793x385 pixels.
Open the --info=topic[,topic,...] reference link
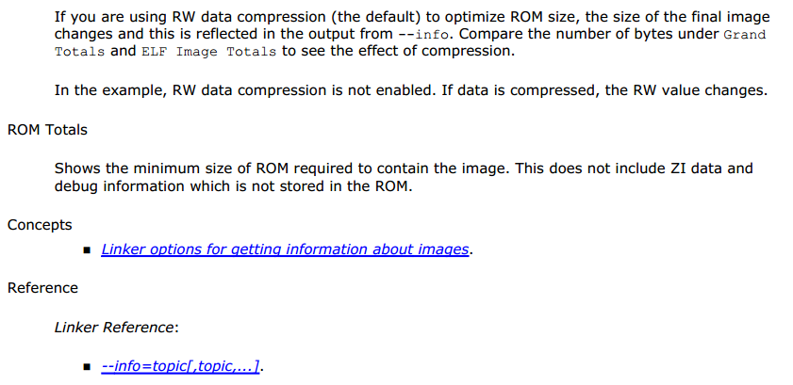coord(180,366)
